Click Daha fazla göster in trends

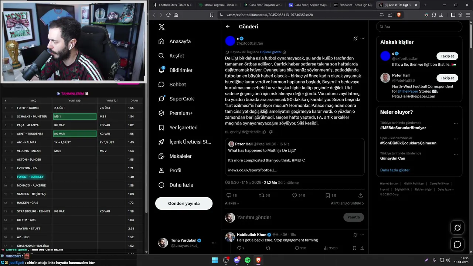[x=395, y=170]
